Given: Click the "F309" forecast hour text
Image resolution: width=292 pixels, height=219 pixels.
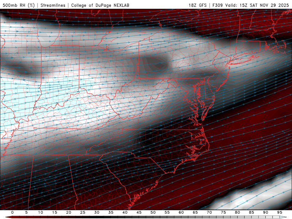Looking at the screenshot, I should [x=218, y=5].
